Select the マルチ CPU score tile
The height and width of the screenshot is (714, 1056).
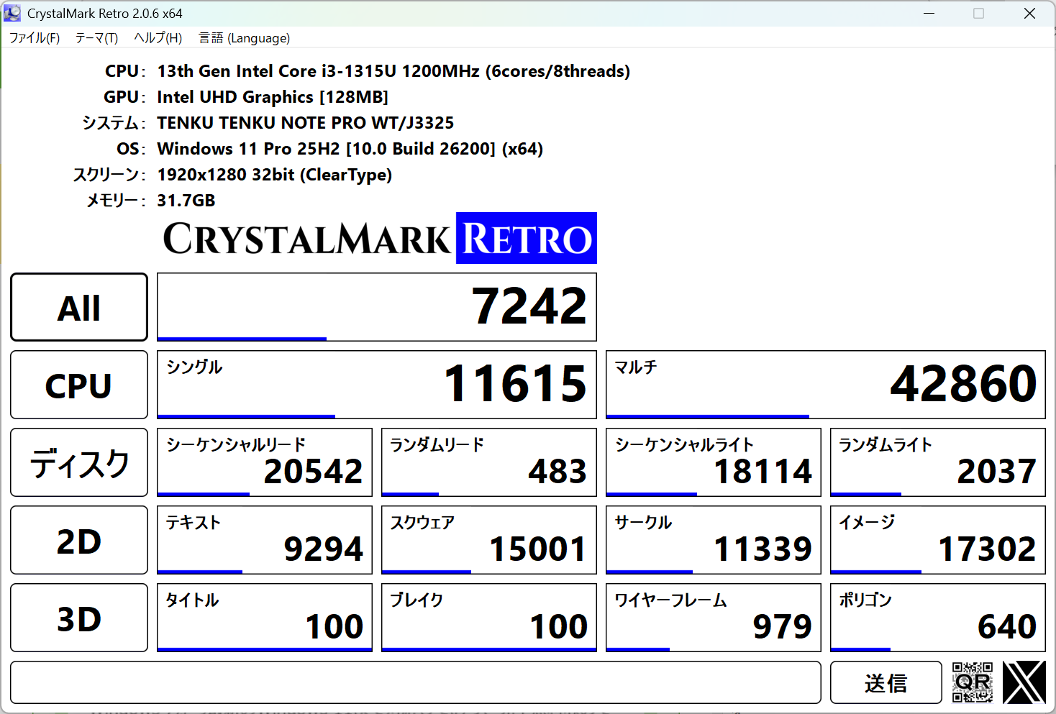[x=825, y=385]
